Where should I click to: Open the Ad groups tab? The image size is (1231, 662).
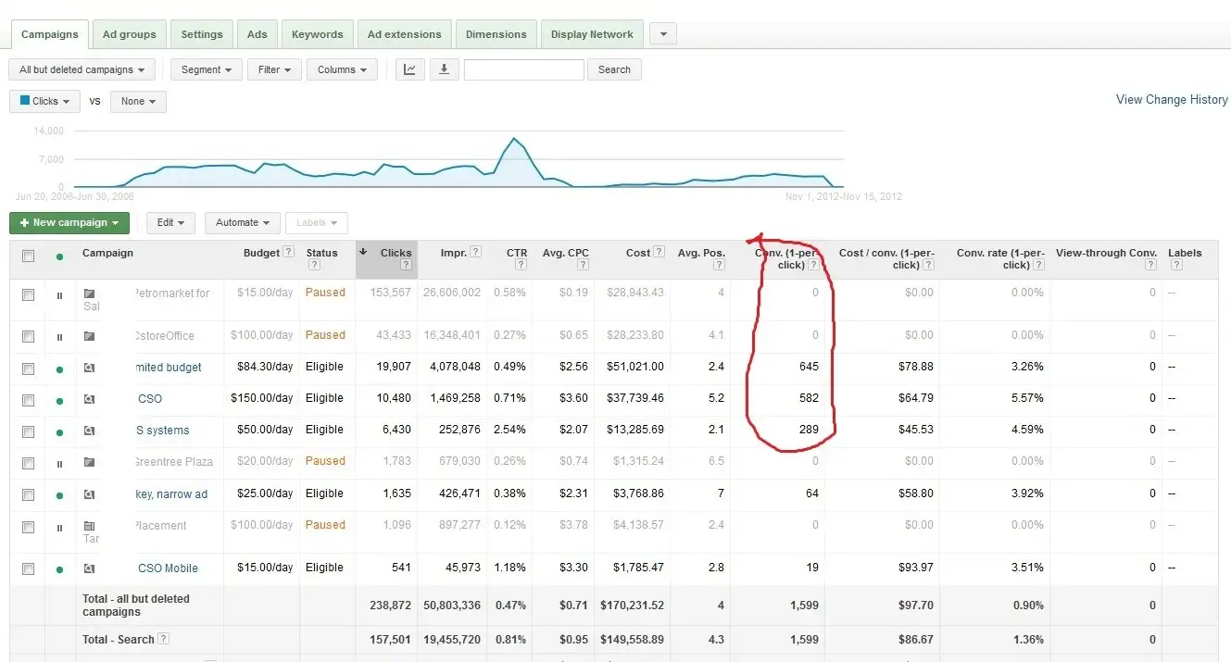tap(130, 34)
